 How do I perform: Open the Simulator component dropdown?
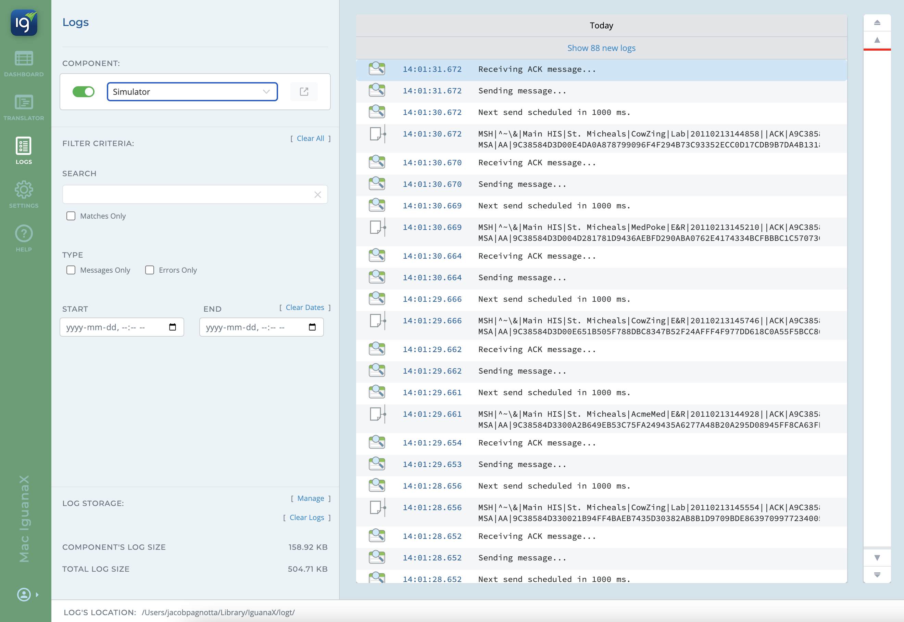(x=192, y=92)
